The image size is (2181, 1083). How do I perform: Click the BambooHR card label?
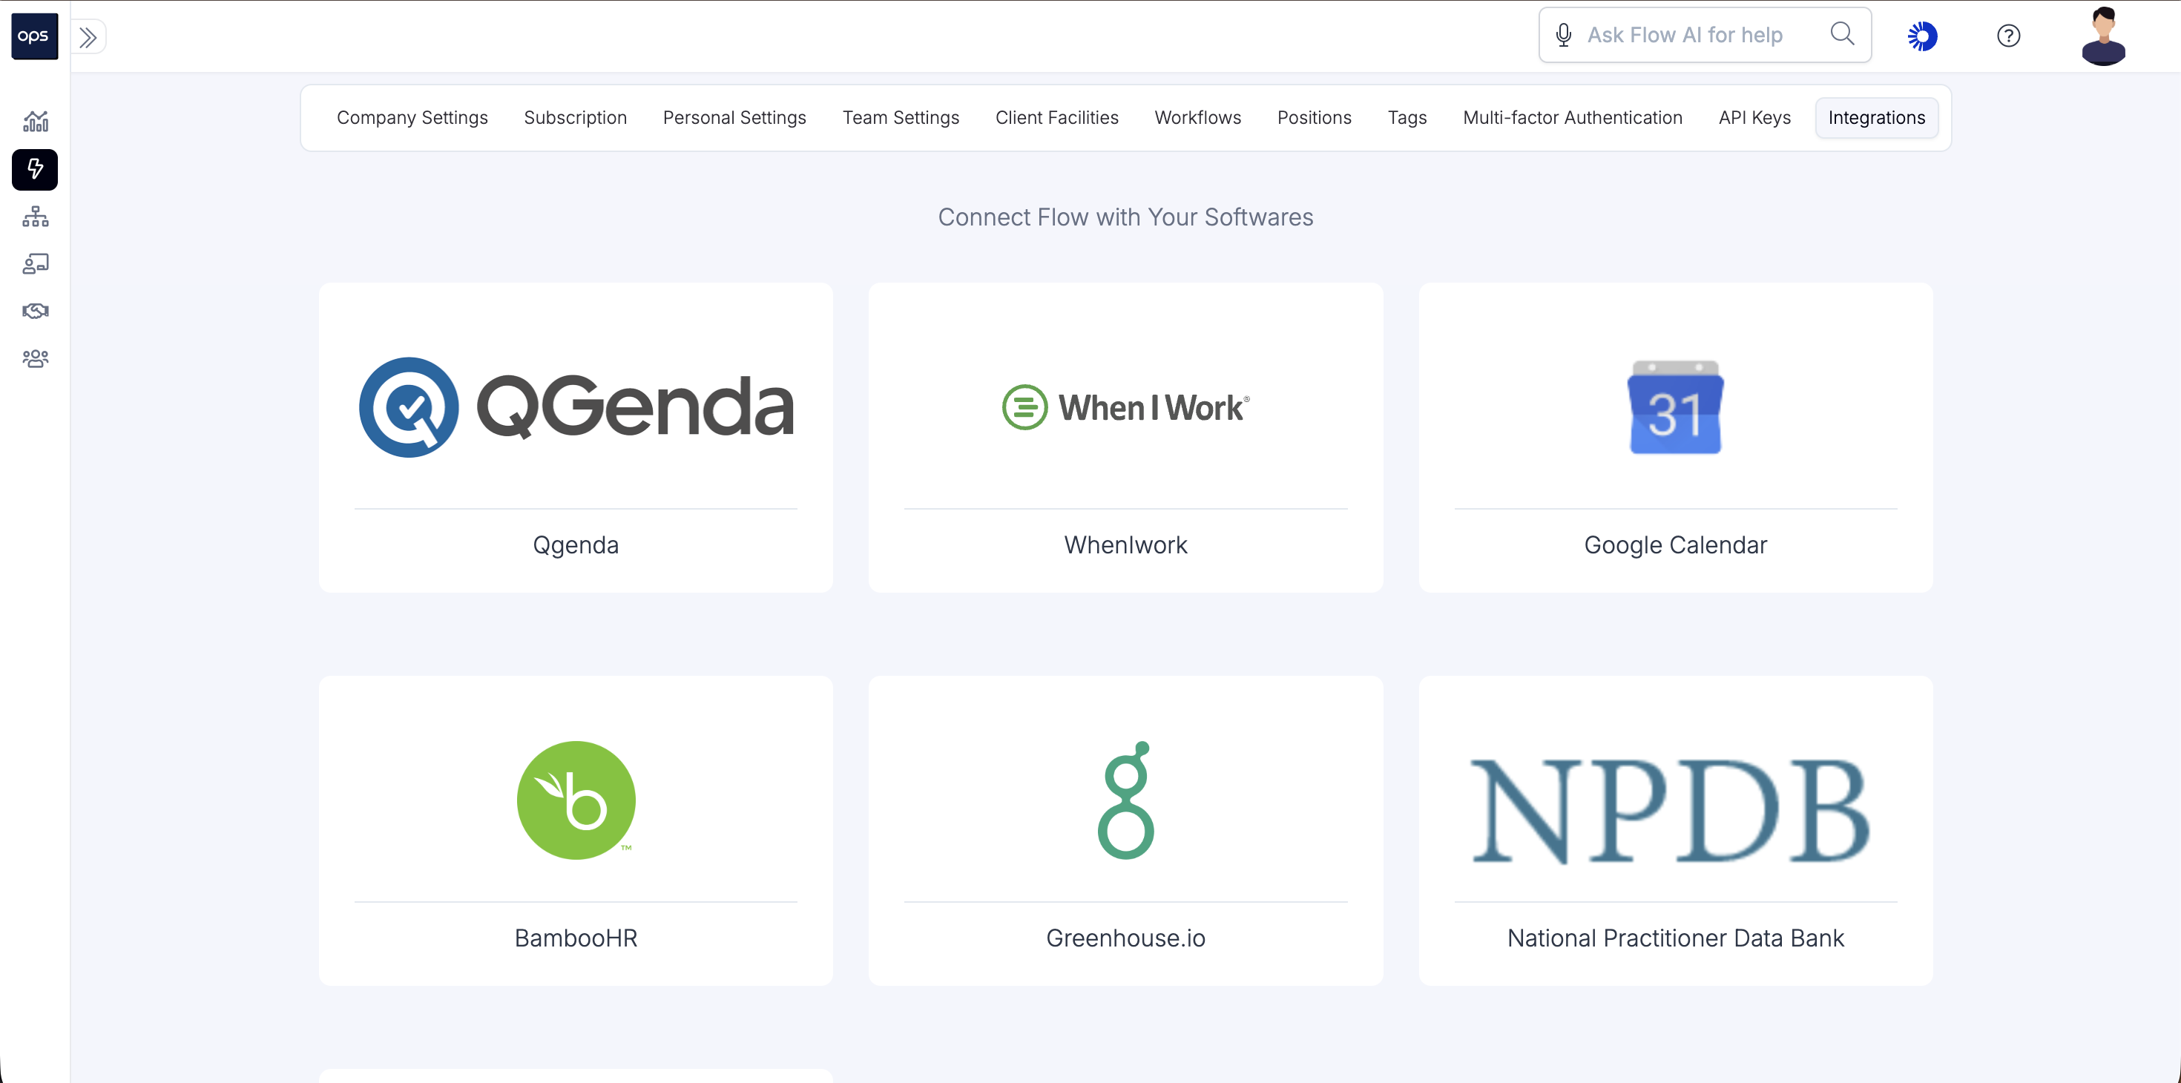pyautogui.click(x=576, y=938)
